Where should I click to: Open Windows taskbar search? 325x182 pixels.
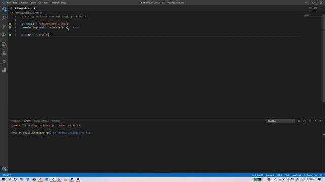[9, 179]
